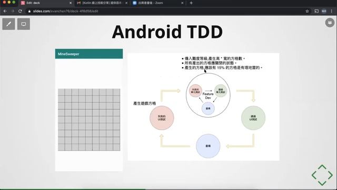
Task: Open the Chrome three-dot menu
Action: coord(332,11)
